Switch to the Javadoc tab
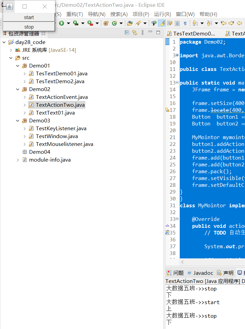The image size is (245, 329). pyautogui.click(x=201, y=273)
